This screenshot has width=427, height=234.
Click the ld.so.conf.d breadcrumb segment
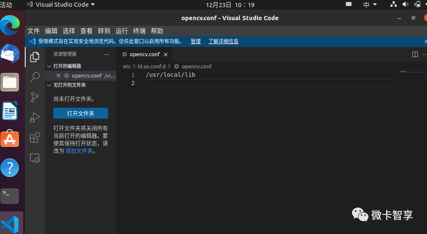[152, 66]
